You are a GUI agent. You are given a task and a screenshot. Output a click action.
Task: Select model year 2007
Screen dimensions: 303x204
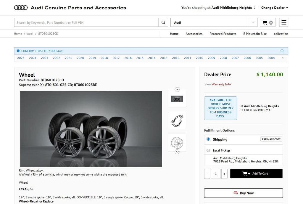[x=235, y=58]
